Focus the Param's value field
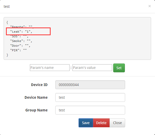The width and height of the screenshot is (155, 135). pos(92,68)
